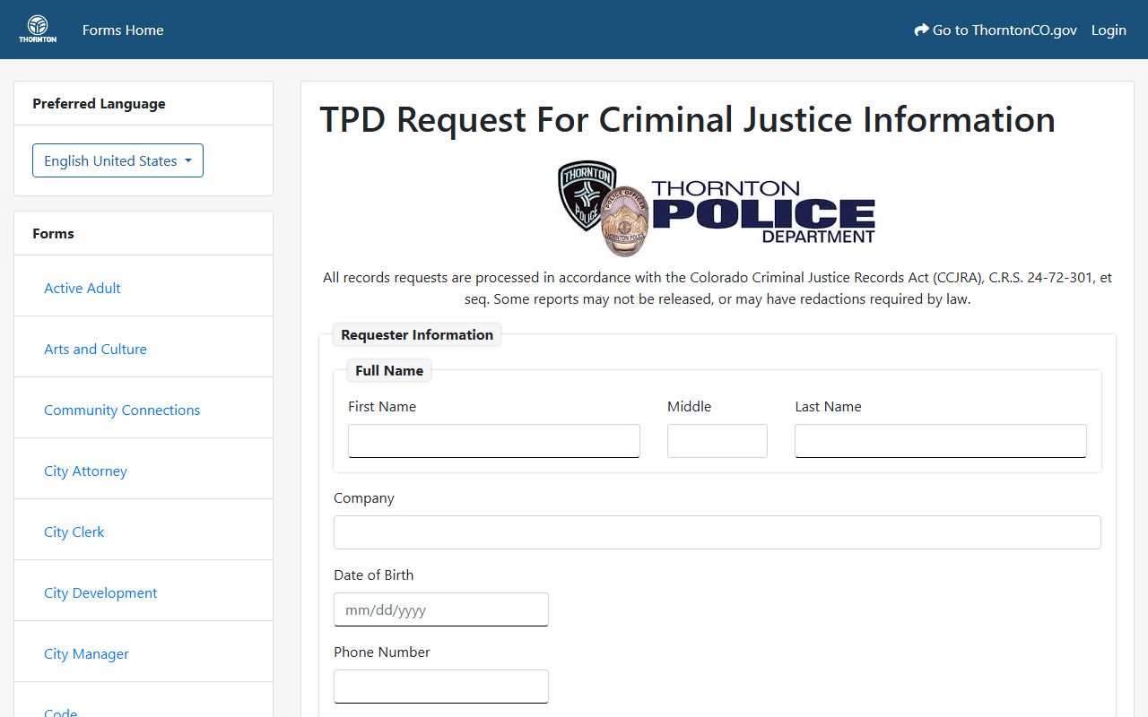Click the page title TPD Request heading
Image resolution: width=1148 pixels, height=717 pixels.
tap(687, 119)
